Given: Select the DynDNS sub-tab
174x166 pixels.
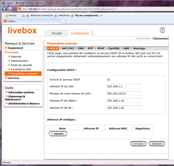Looking at the screenshot, I should (114, 49).
